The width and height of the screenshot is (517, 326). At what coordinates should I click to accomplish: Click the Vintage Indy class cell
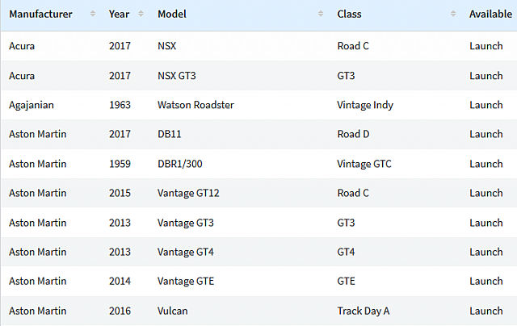coord(365,105)
